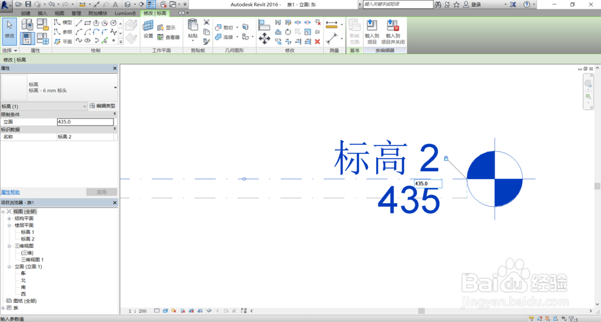The image size is (601, 322).
Task: Expand the 结构平面 tree node
Action: click(9, 219)
